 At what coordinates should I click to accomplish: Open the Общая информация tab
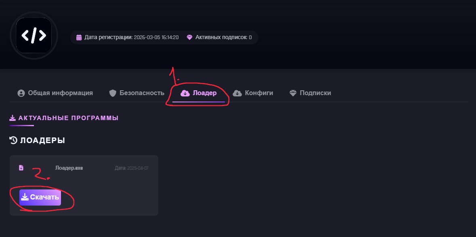60,93
